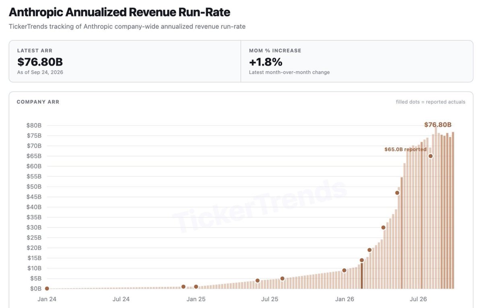Click 'Latest month-over-month change' caption
Image resolution: width=483 pixels, height=308 pixels.
click(x=289, y=72)
